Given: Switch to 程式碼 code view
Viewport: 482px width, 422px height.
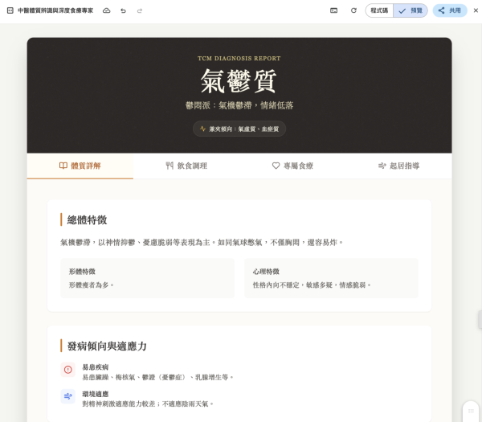Looking at the screenshot, I should click(379, 10).
